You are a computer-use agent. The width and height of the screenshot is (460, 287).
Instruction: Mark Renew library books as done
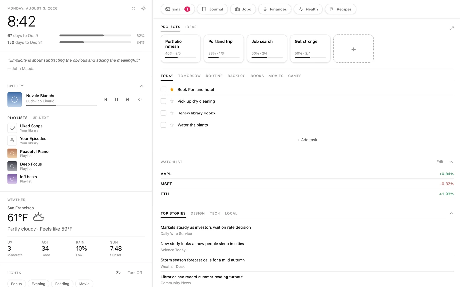[x=163, y=113]
